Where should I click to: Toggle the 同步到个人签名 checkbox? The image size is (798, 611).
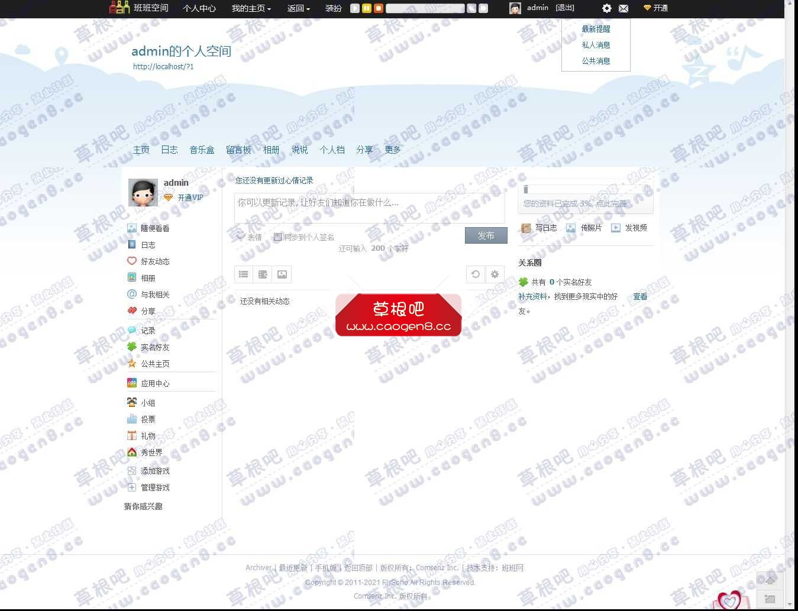(x=277, y=237)
